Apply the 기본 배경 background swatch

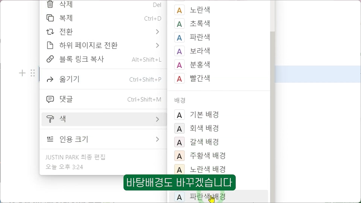[179, 115]
